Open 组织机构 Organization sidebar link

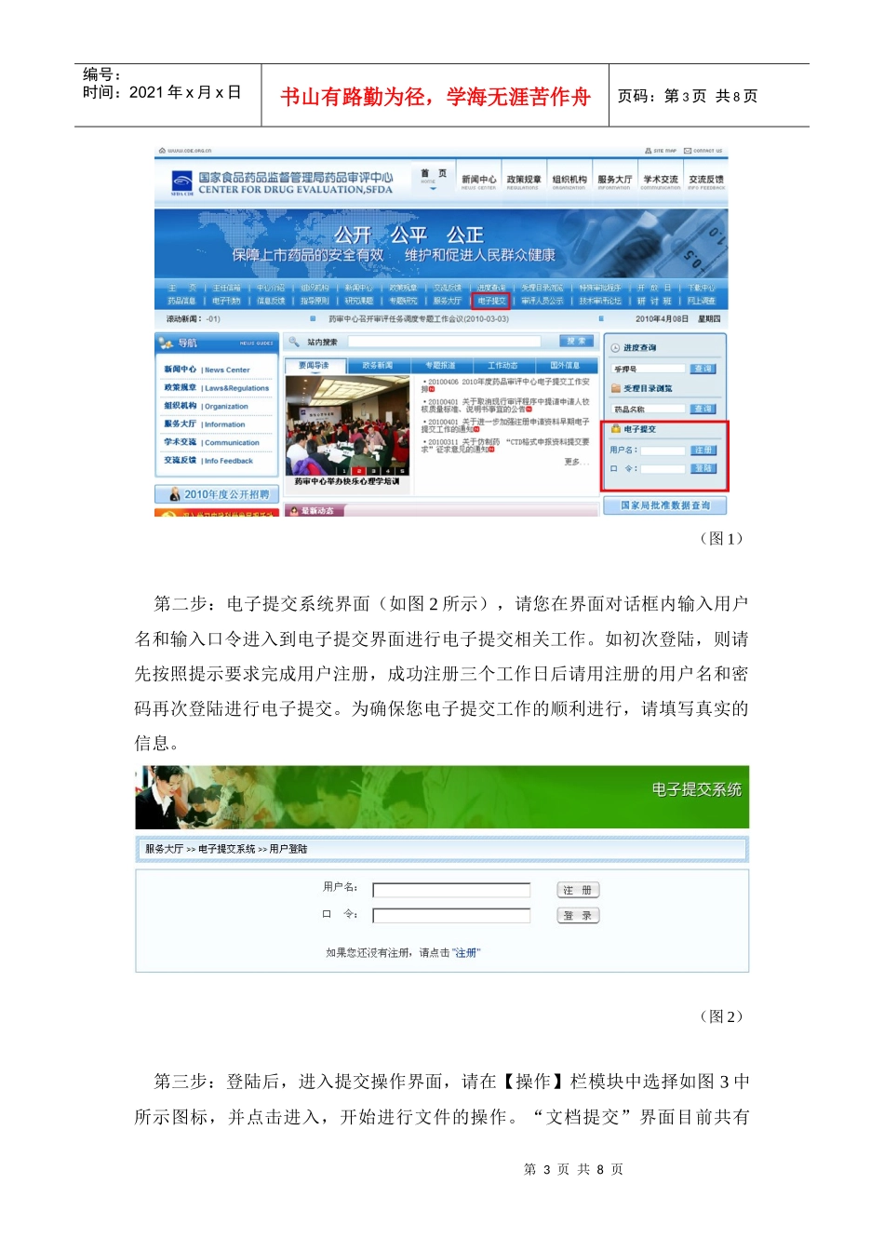click(x=206, y=406)
